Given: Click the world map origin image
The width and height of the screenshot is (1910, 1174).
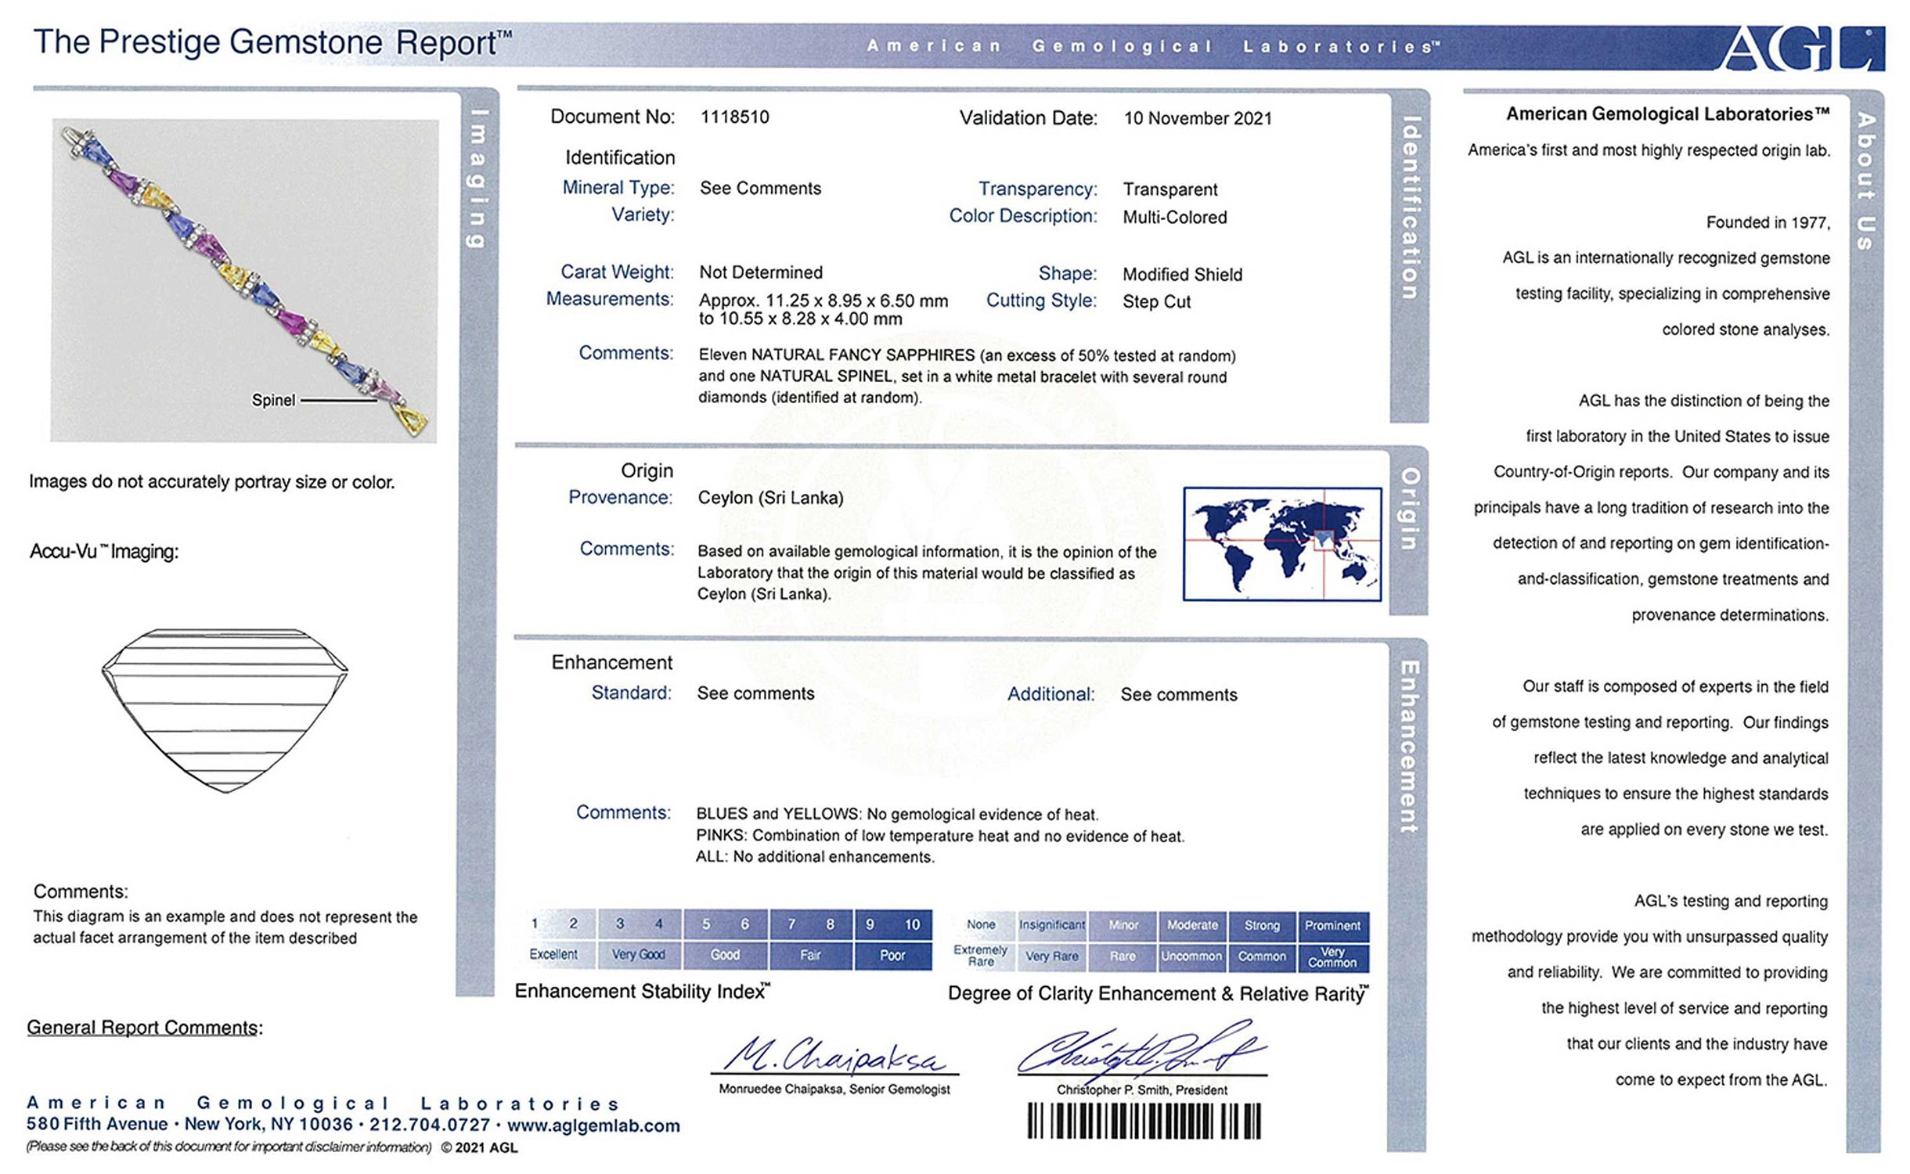Looking at the screenshot, I should (x=1281, y=544).
